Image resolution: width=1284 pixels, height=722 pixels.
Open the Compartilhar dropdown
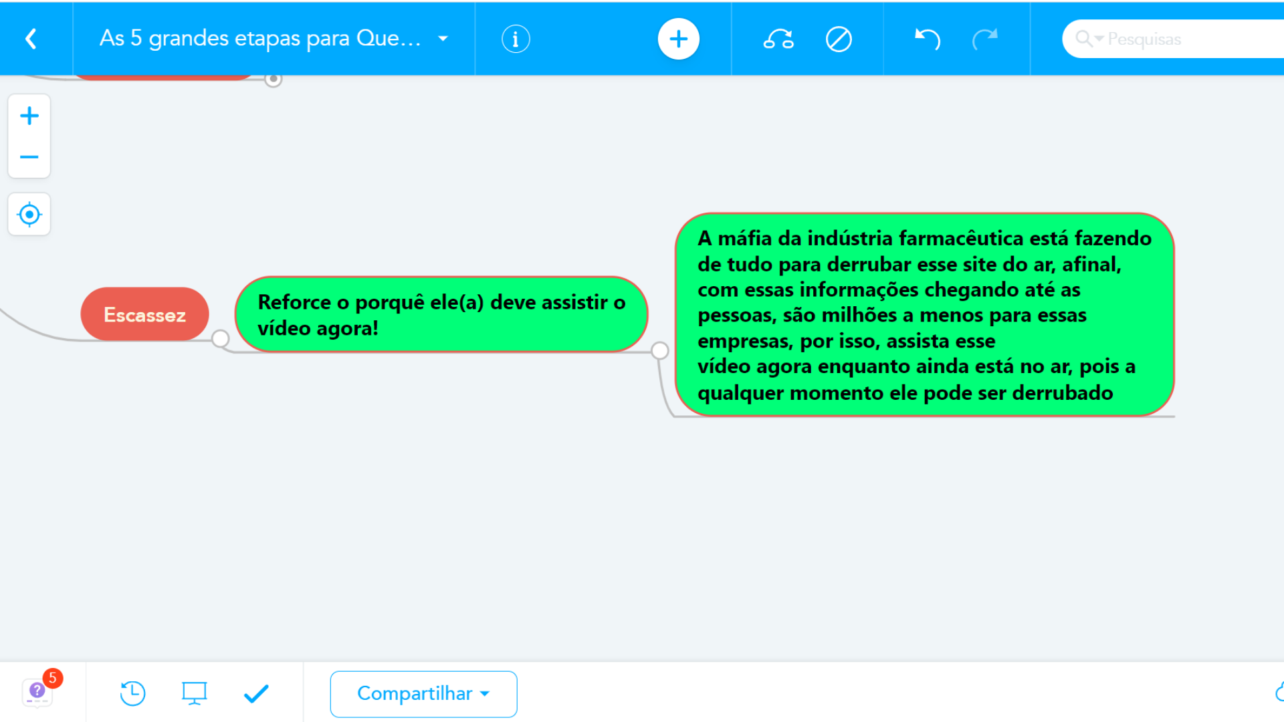pos(423,694)
